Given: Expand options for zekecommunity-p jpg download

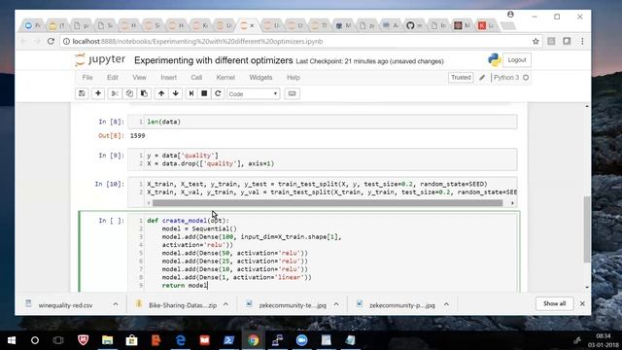Looking at the screenshot, I should click(x=446, y=304).
